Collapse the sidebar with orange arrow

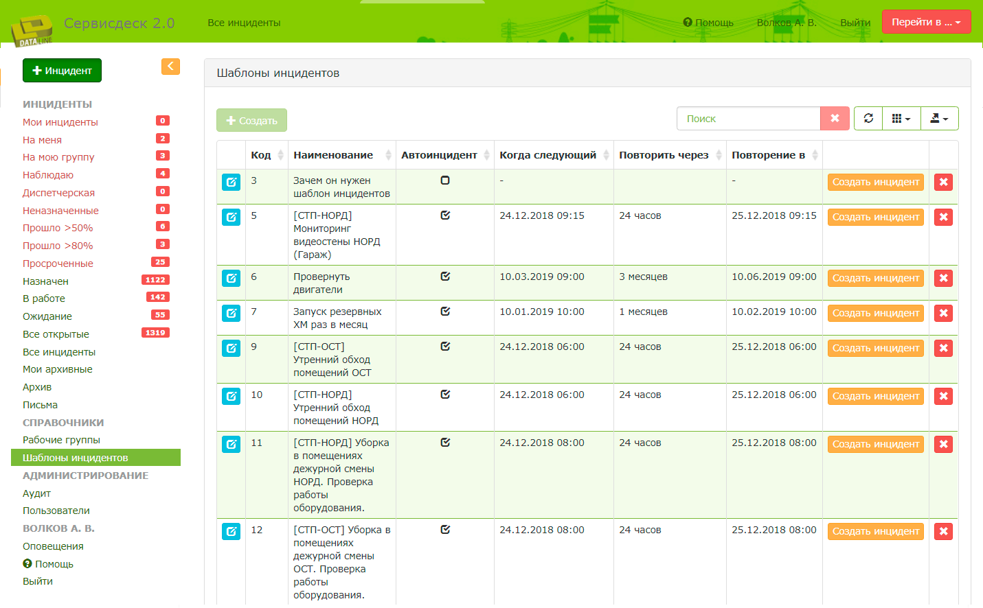170,66
